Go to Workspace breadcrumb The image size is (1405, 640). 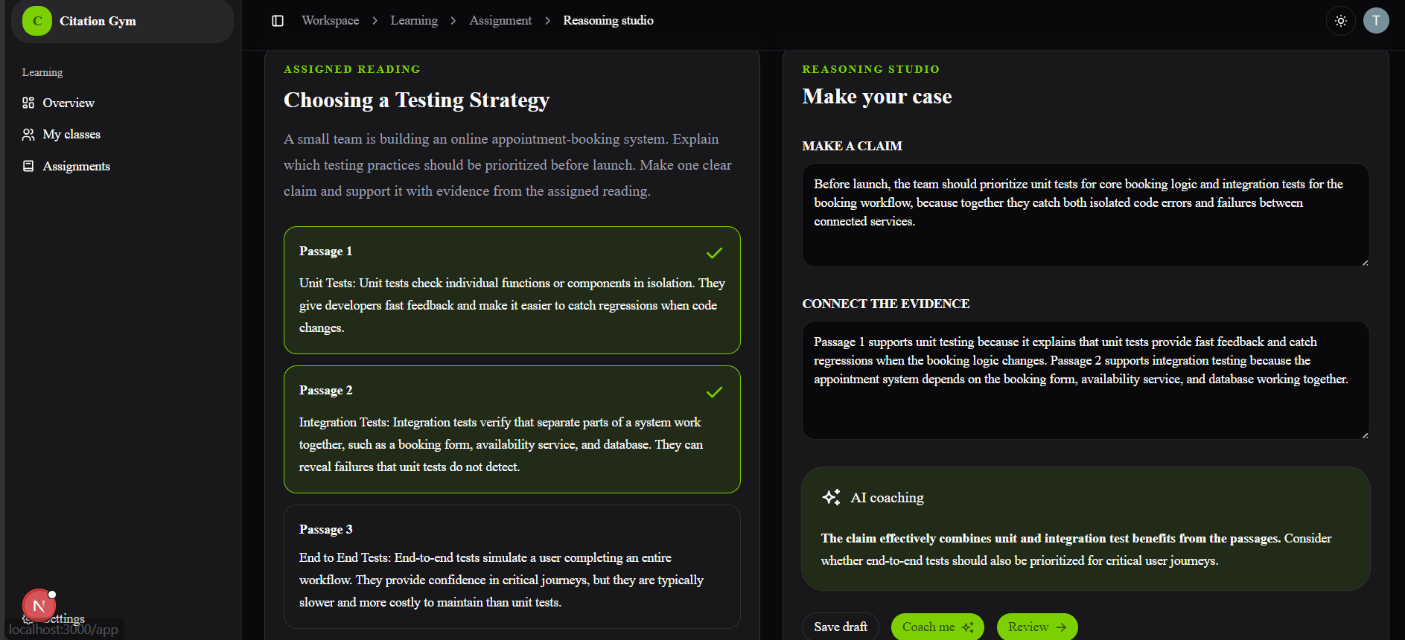[331, 21]
